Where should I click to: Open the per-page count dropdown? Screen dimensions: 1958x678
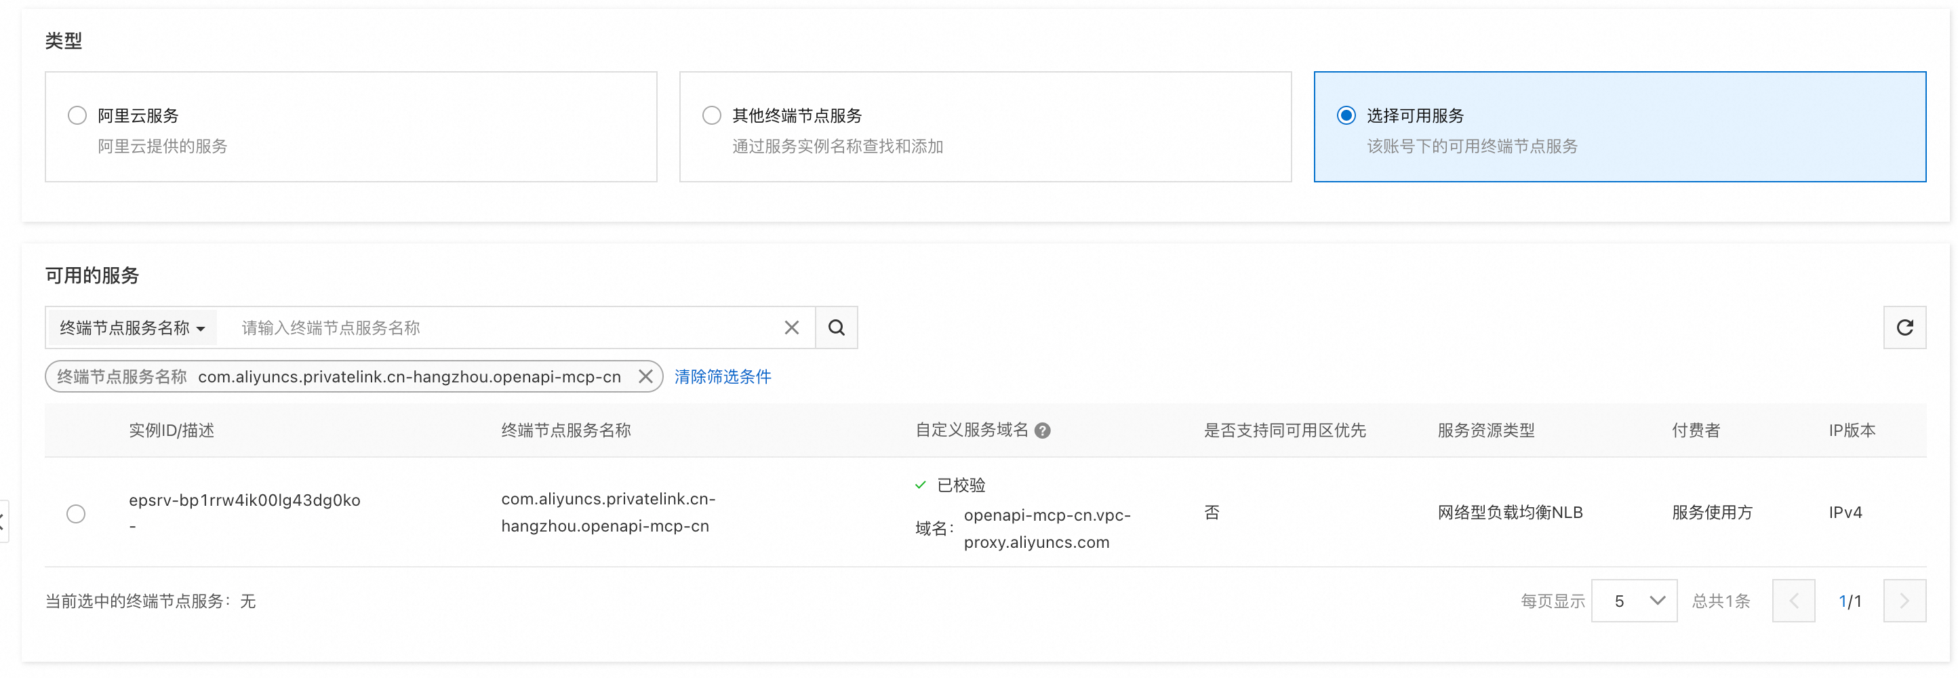[1633, 601]
